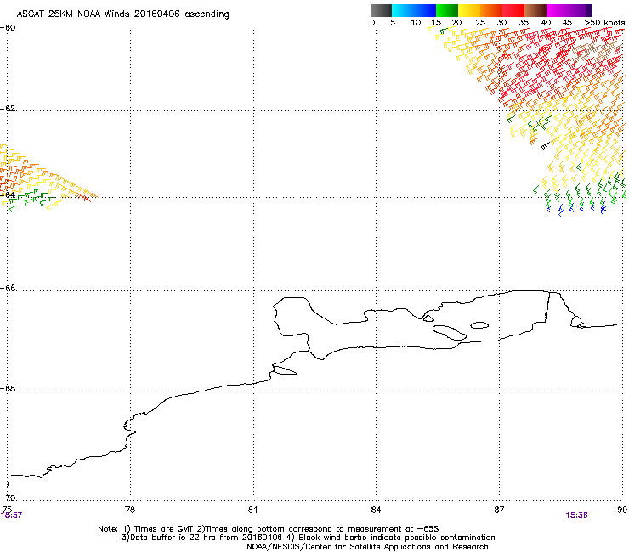Click the '-64' latitude label
This screenshot has height=552, width=629.
8,194
